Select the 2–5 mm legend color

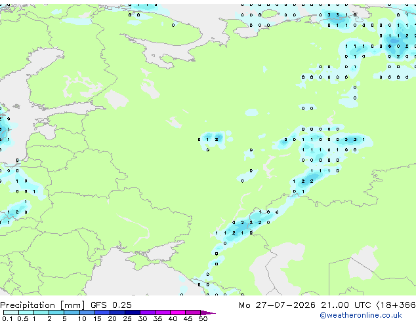[x=56, y=312]
